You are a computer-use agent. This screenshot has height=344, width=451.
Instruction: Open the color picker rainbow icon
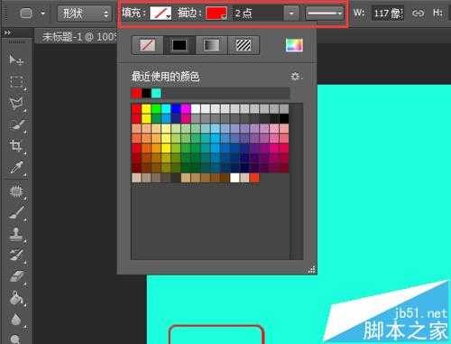[x=294, y=45]
